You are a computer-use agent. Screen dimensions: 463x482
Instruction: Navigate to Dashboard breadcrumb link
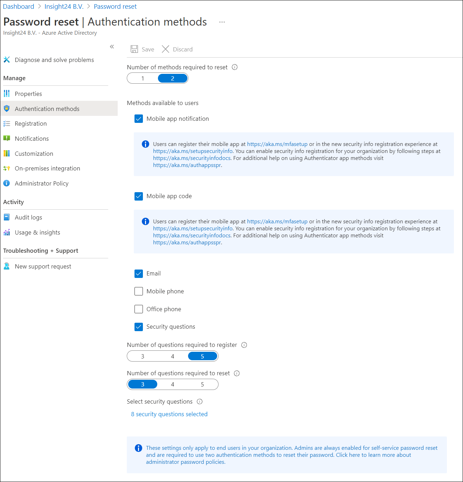[x=19, y=7]
